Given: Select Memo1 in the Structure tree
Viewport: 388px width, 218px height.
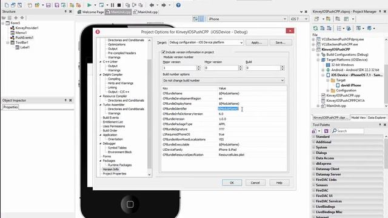Looking at the screenshot, I should 21,33.
